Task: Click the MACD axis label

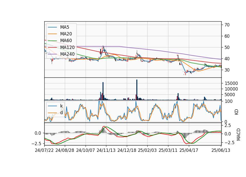Action: tap(239, 134)
